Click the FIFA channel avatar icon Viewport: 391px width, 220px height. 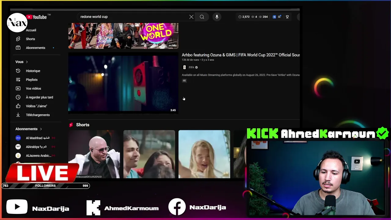(184, 67)
